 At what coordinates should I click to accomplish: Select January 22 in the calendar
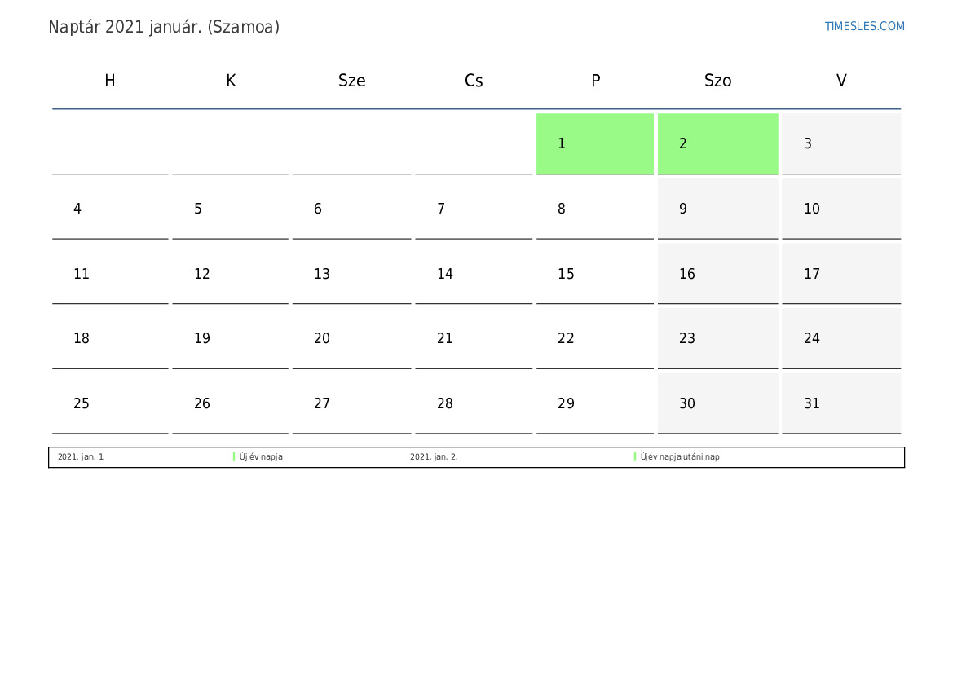(x=594, y=338)
